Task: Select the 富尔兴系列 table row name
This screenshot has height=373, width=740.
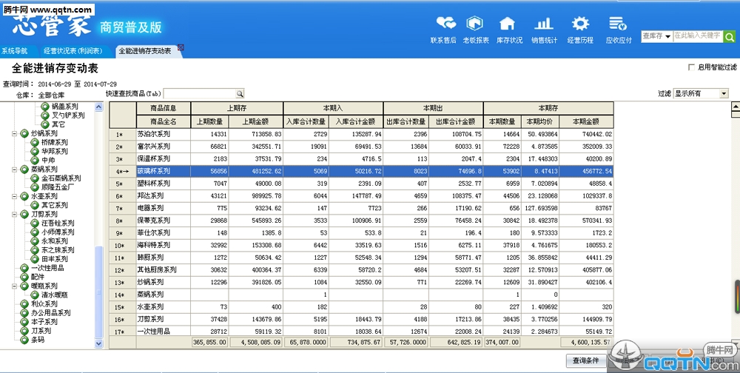Action: point(154,147)
